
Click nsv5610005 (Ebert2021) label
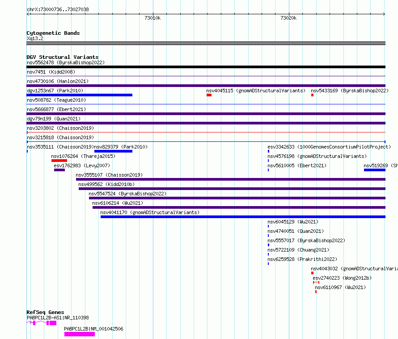pyautogui.click(x=297, y=165)
